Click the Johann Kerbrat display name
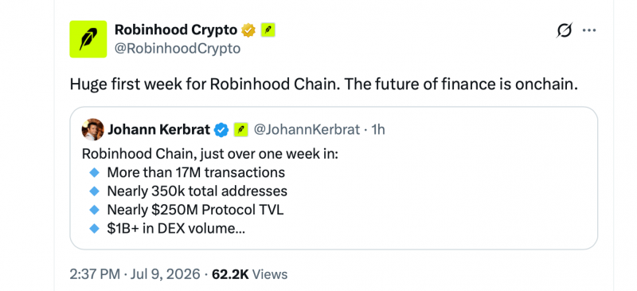Image resolution: width=637 pixels, height=291 pixels. point(158,130)
